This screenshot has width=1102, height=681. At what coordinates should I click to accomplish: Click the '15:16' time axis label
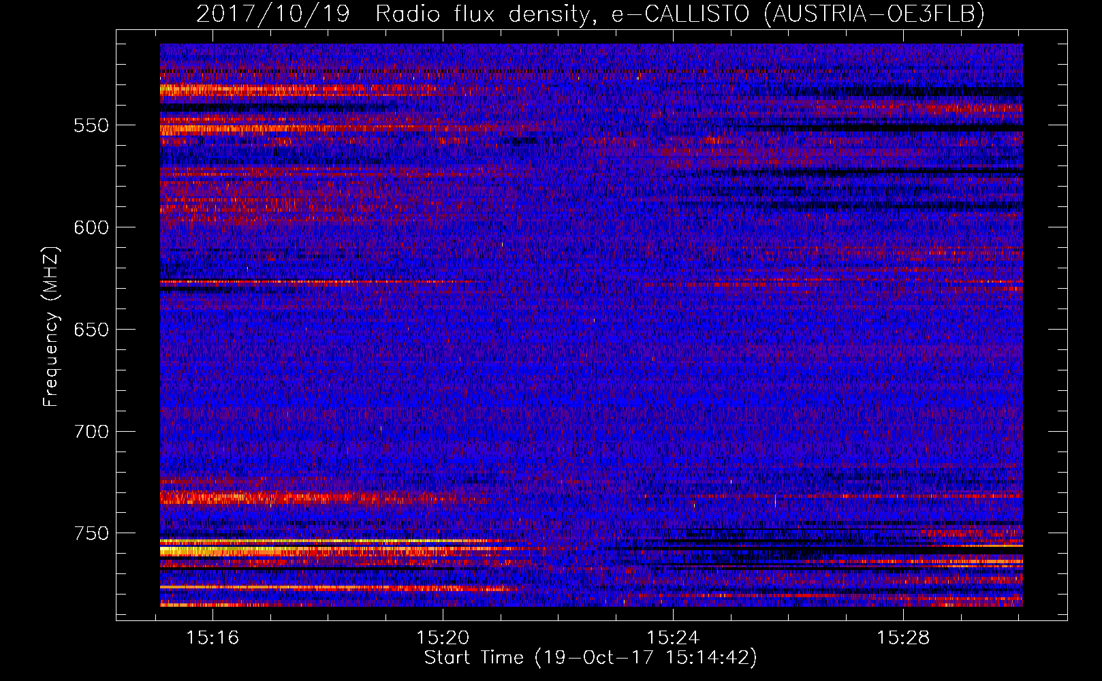pos(213,638)
